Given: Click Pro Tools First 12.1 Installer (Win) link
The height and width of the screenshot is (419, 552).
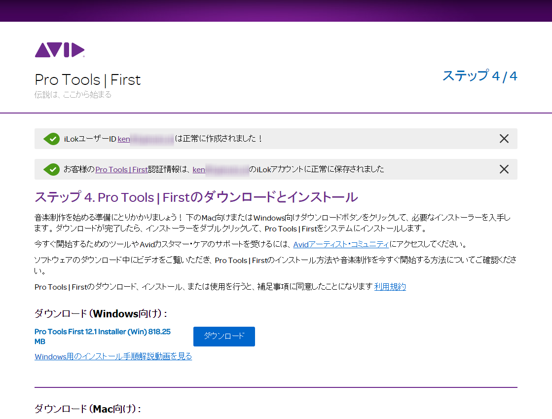Looking at the screenshot, I should (x=103, y=336).
